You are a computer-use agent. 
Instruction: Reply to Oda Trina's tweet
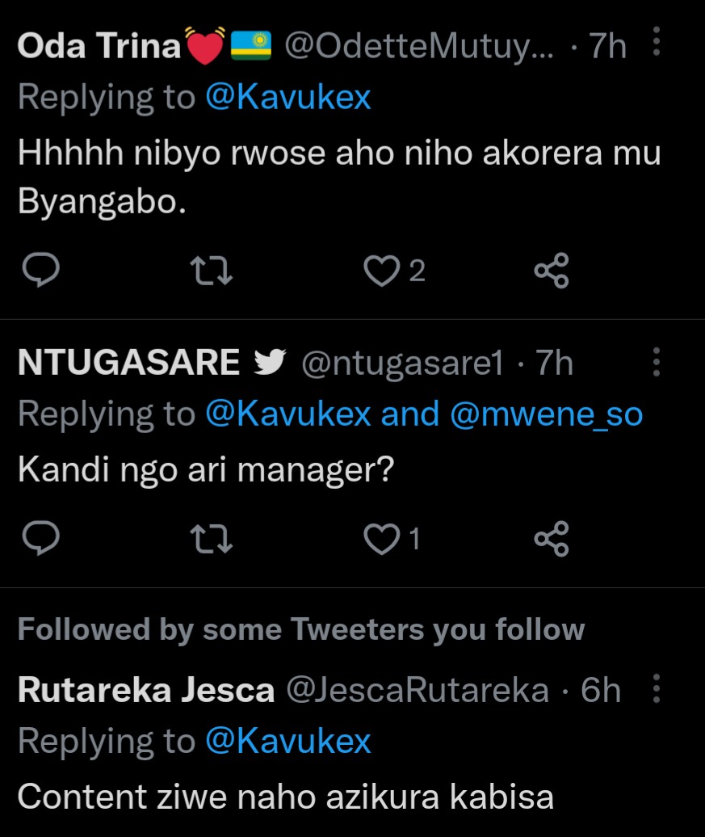point(41,270)
